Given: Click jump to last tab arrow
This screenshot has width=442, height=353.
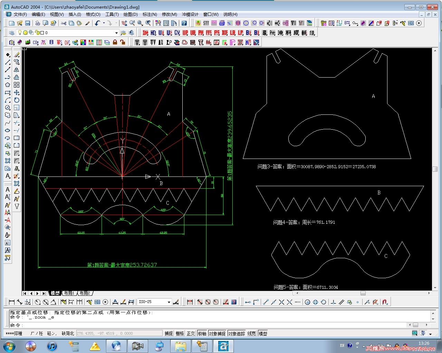Looking at the screenshot, I should 44,293.
